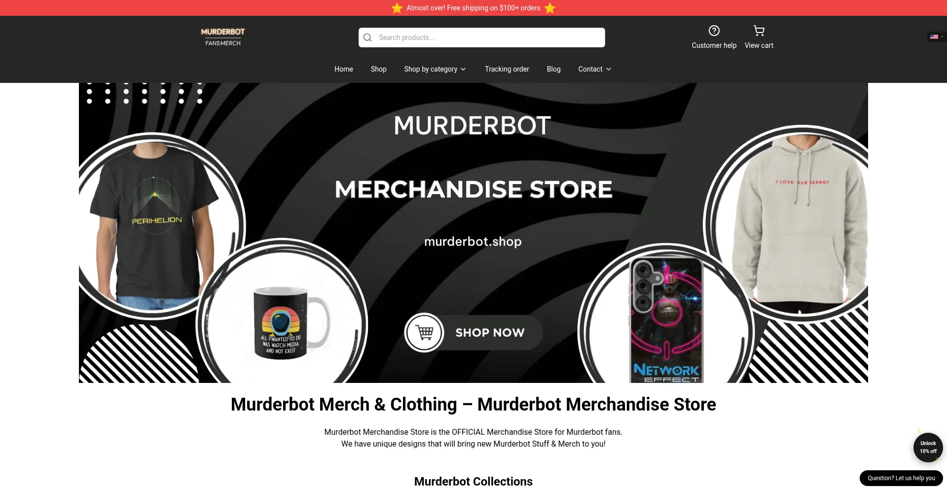Viewport: 947px width, 490px height.
Task: Click the Murderbot Fansmerch logo
Action: pyautogui.click(x=223, y=37)
